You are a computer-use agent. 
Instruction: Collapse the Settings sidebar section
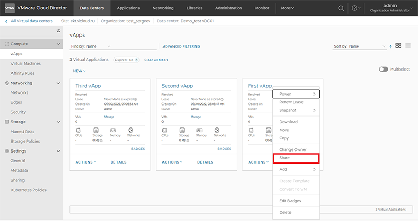58,151
